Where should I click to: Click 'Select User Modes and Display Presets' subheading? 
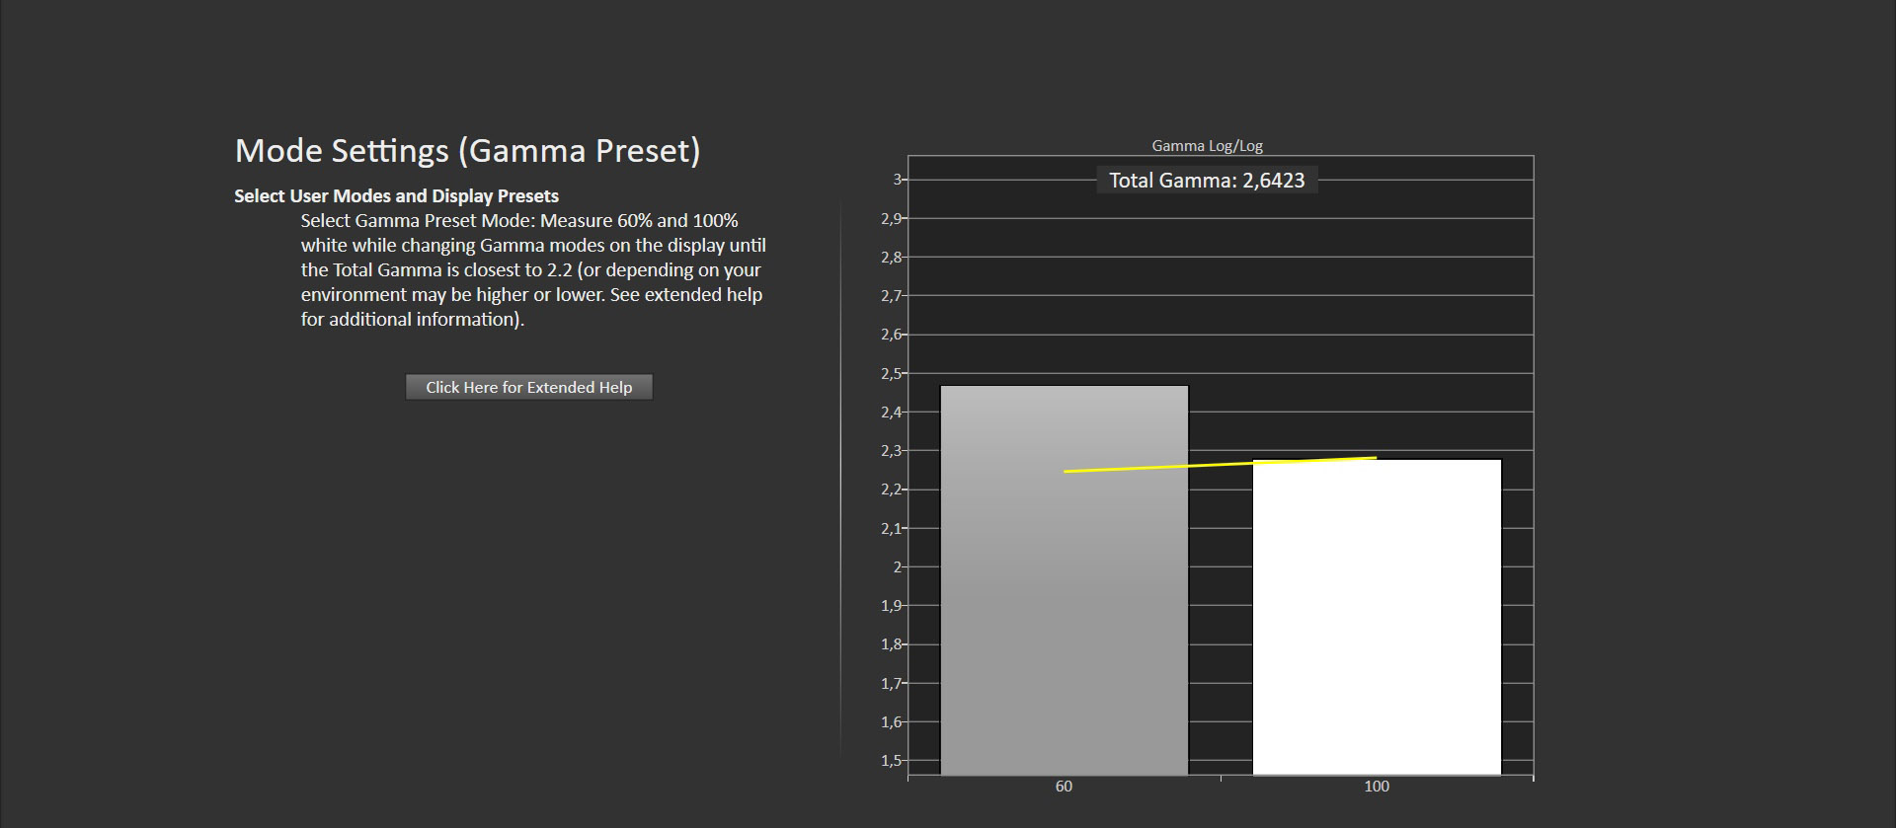[x=396, y=195]
